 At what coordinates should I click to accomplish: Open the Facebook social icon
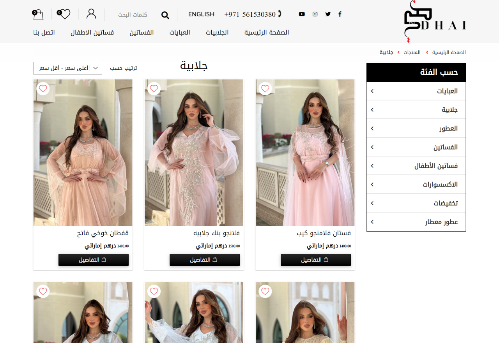click(340, 14)
